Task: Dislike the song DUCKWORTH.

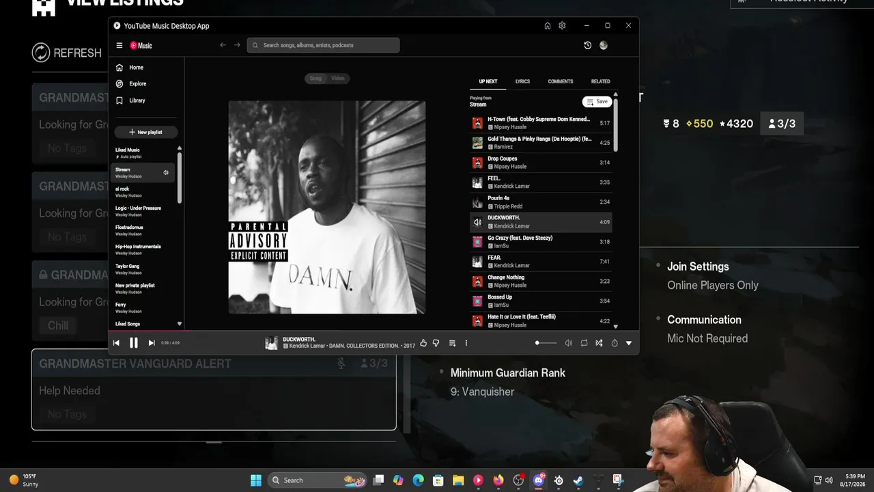Action: tap(436, 343)
